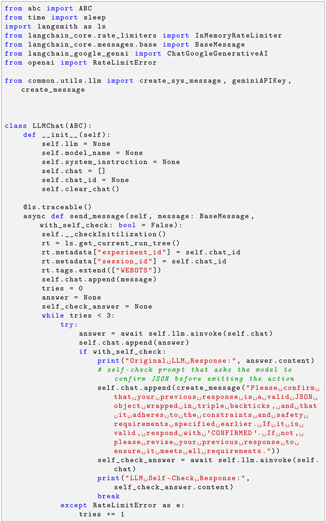The width and height of the screenshot is (326, 522).
Task: Click the 'self.__checkInitilization()' line
Action: coord(104,234)
